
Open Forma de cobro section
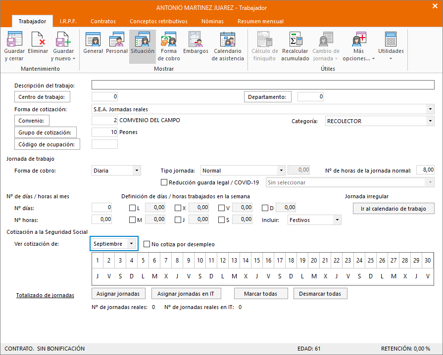[169, 46]
